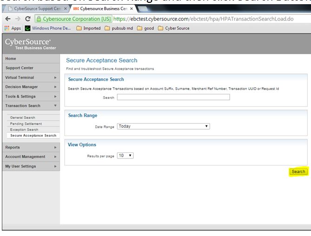This screenshot has height=236, width=311.
Task: Open the Windows Phone De... bookmark
Action: [x=48, y=28]
